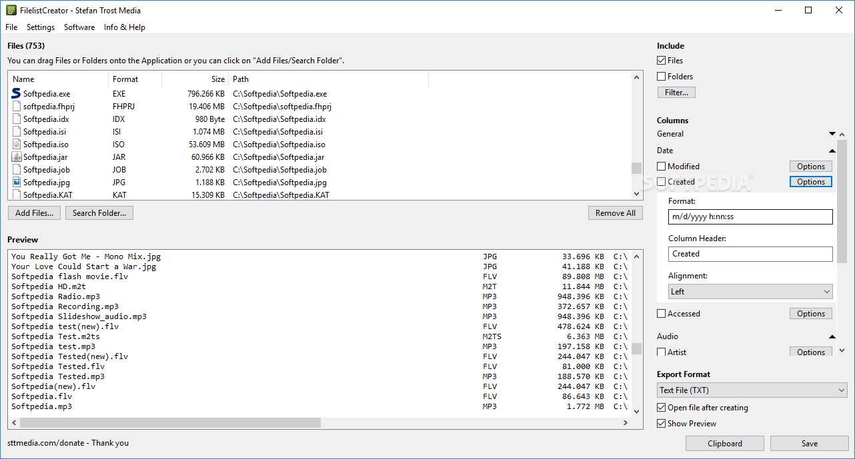Image resolution: width=855 pixels, height=459 pixels.
Task: Open the Filter... dialog button
Action: 676,93
